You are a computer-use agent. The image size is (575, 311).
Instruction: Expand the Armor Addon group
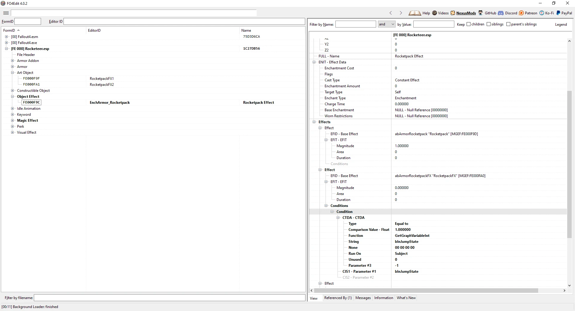pyautogui.click(x=13, y=61)
